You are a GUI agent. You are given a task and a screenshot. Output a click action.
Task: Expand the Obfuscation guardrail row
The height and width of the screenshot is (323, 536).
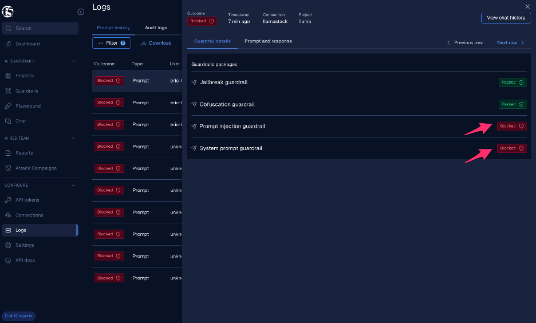(x=359, y=104)
